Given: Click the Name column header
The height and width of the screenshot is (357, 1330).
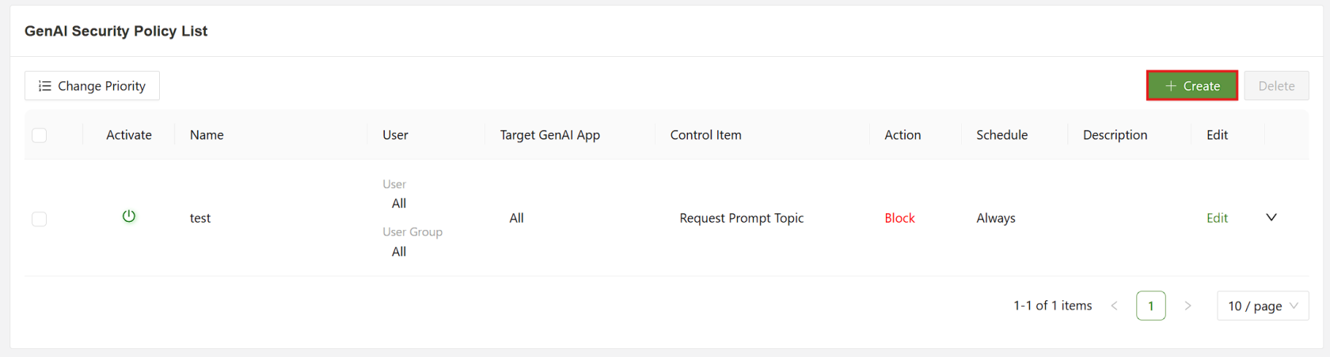Looking at the screenshot, I should coord(207,135).
